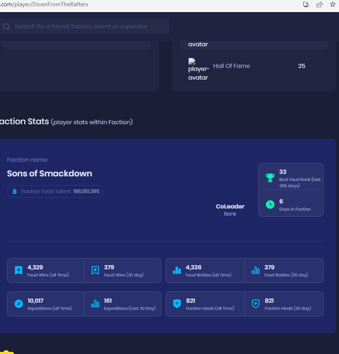The image size is (339, 354).
Task: Open the Hall Of Fame entry
Action: tap(231, 66)
